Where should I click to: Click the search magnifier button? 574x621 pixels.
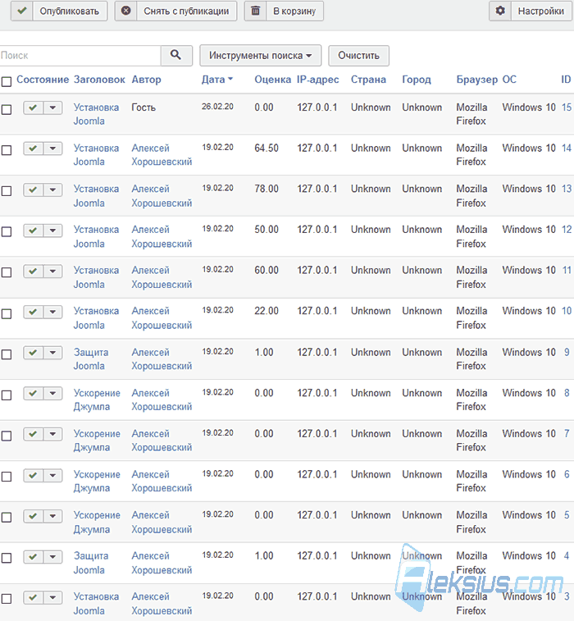point(176,55)
